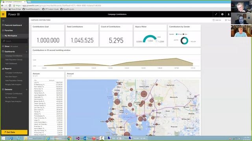Open State Population Density dashboard
Image resolution: width=252 pixels, height=141 pixels.
click(14, 60)
